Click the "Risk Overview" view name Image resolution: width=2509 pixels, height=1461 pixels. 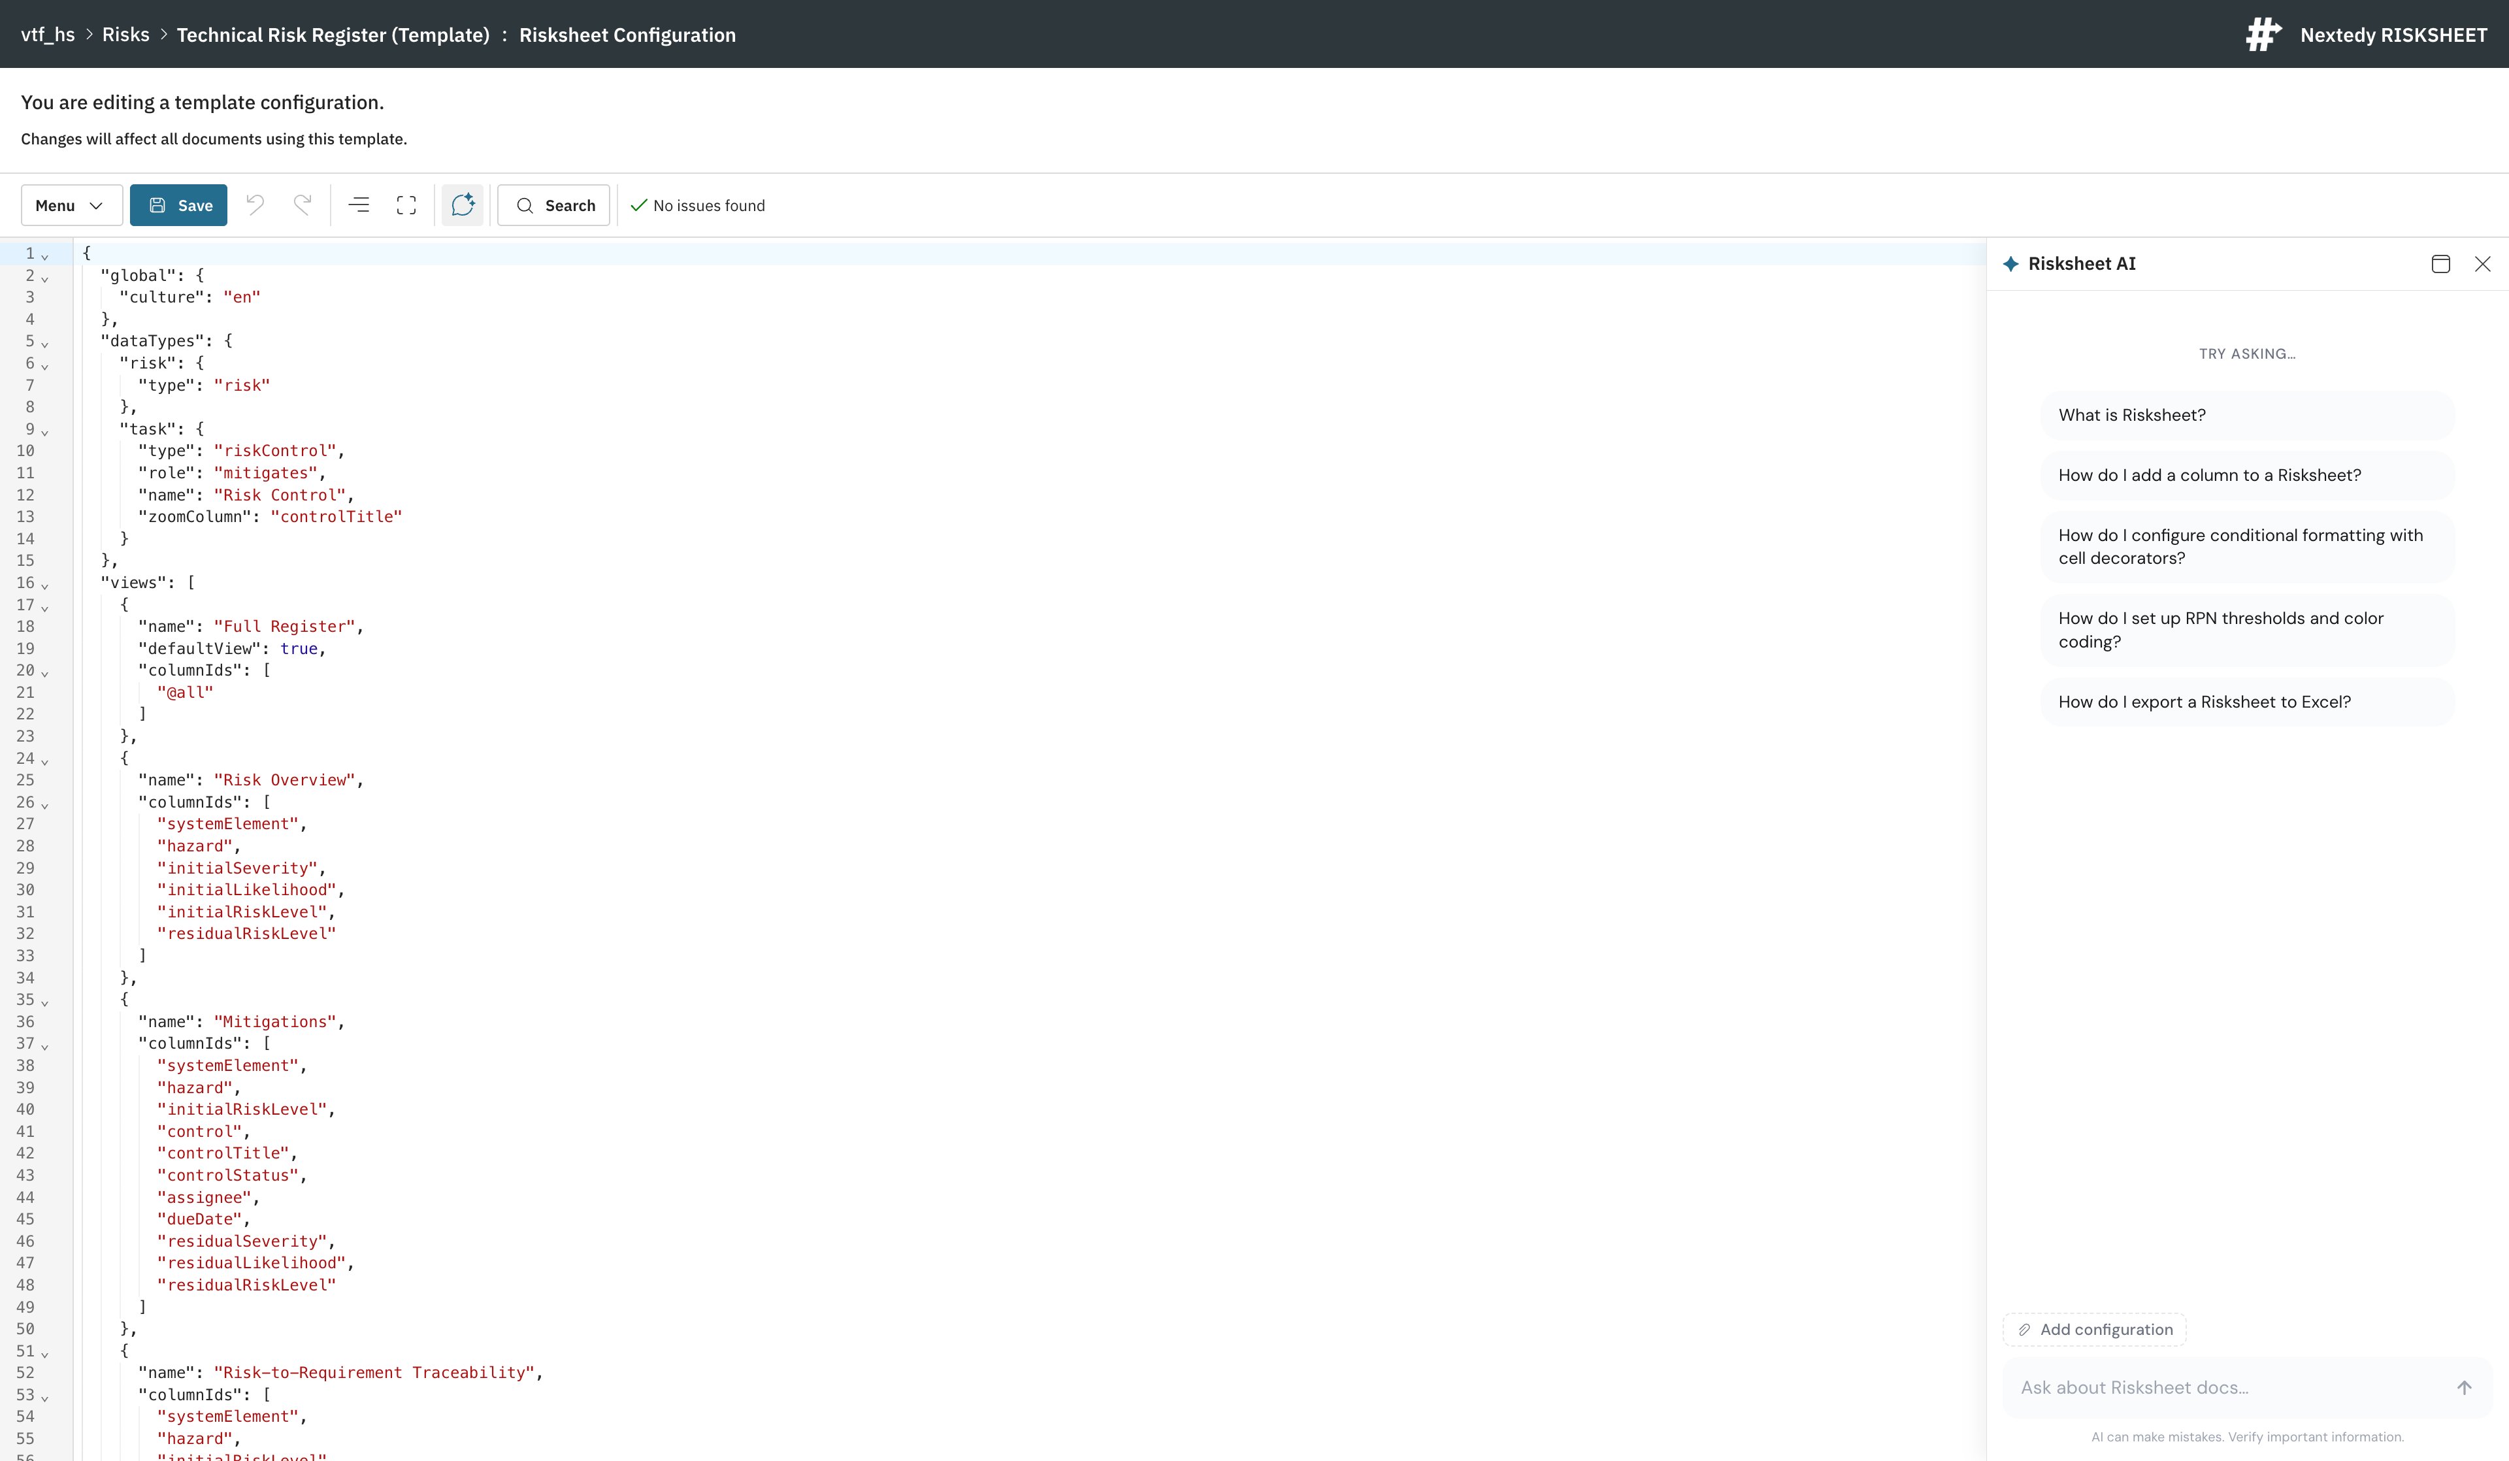coord(285,780)
